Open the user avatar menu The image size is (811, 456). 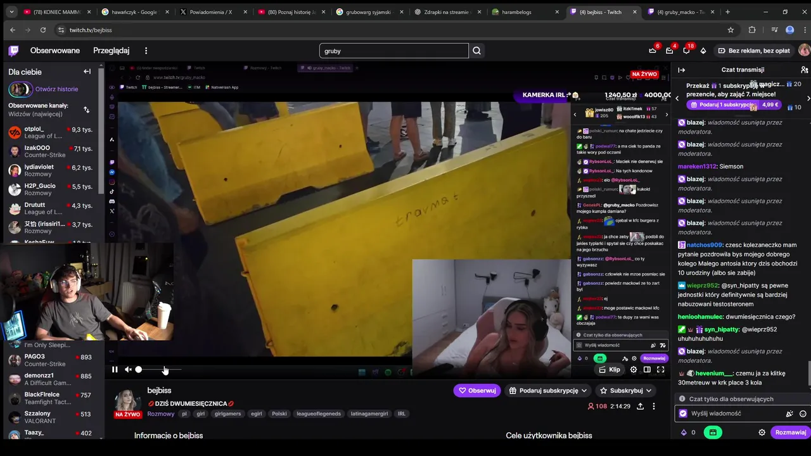[804, 51]
